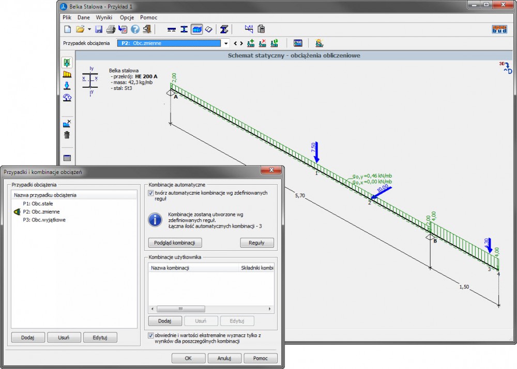Image resolution: width=517 pixels, height=369 pixels.
Task: Click the add load case icon
Action: click(x=251, y=43)
